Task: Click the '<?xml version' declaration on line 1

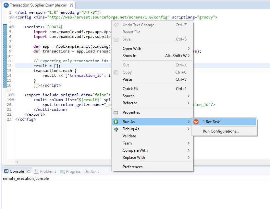Action: coord(58,12)
